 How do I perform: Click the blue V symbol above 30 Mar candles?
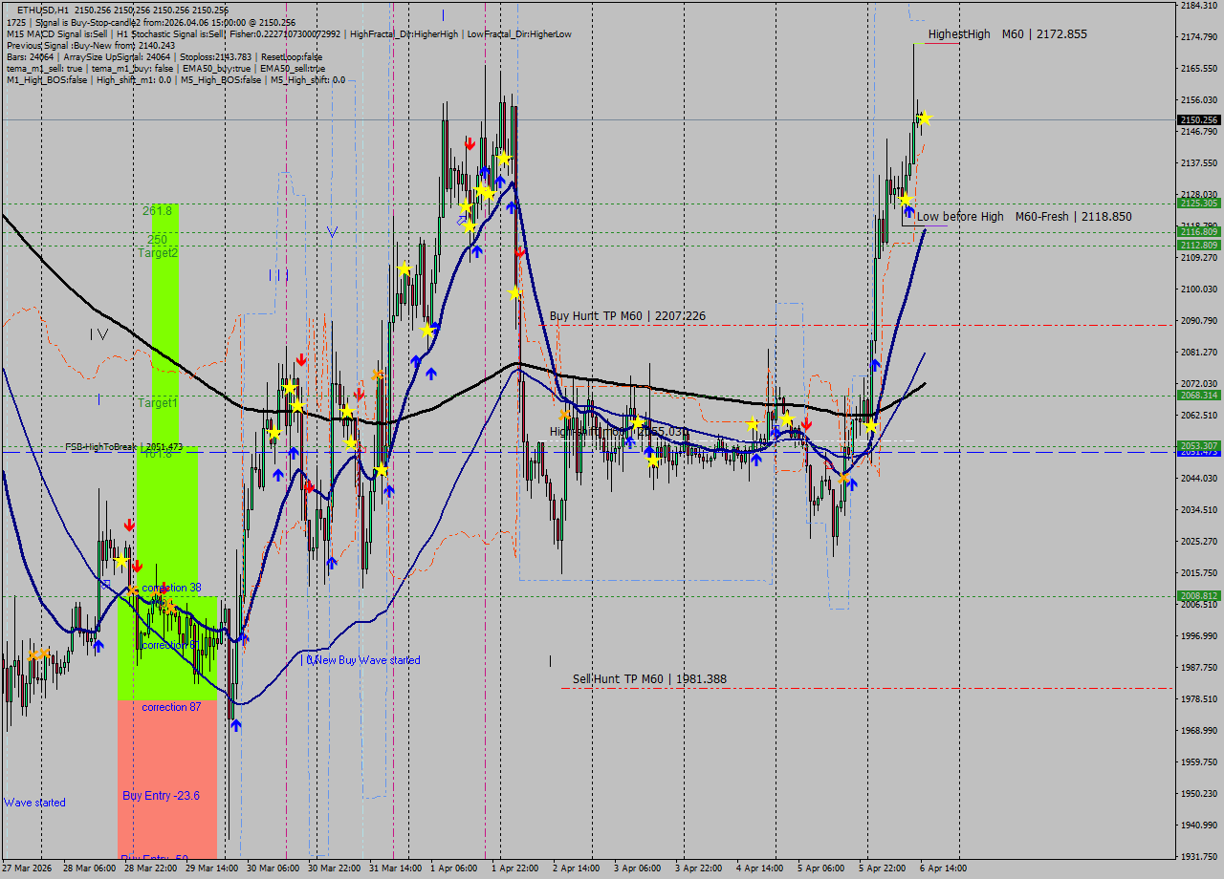coord(332,232)
